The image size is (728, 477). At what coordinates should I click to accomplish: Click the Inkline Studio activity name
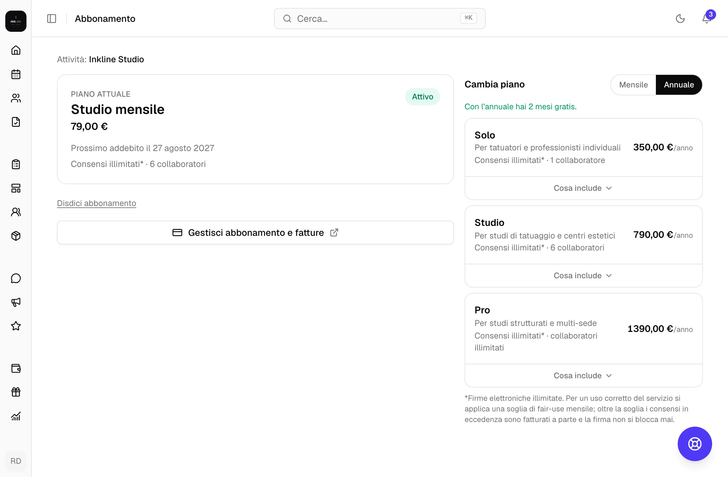(x=116, y=59)
